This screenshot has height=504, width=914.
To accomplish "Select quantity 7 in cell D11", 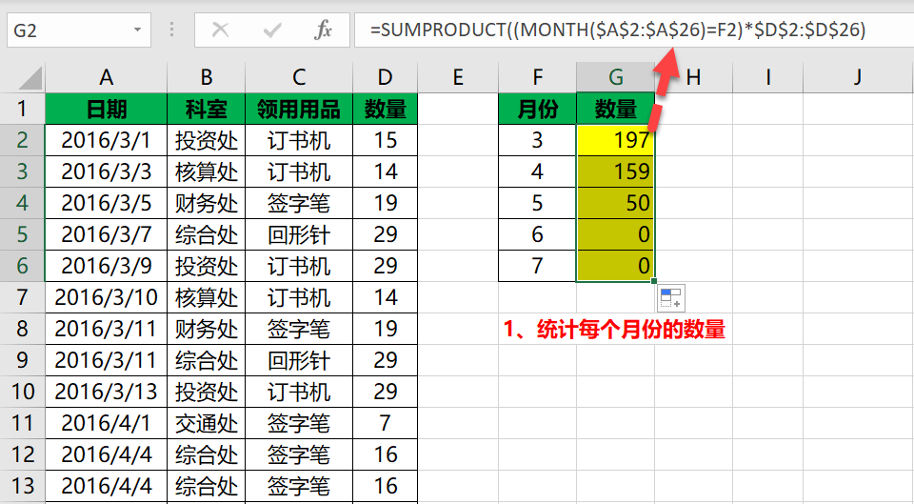I will [385, 423].
